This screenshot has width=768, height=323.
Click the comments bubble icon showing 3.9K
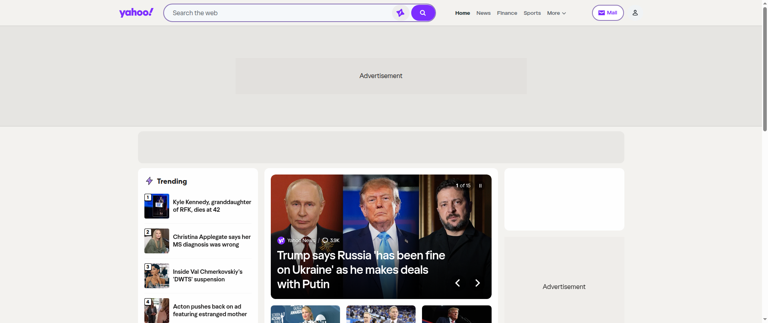point(325,240)
